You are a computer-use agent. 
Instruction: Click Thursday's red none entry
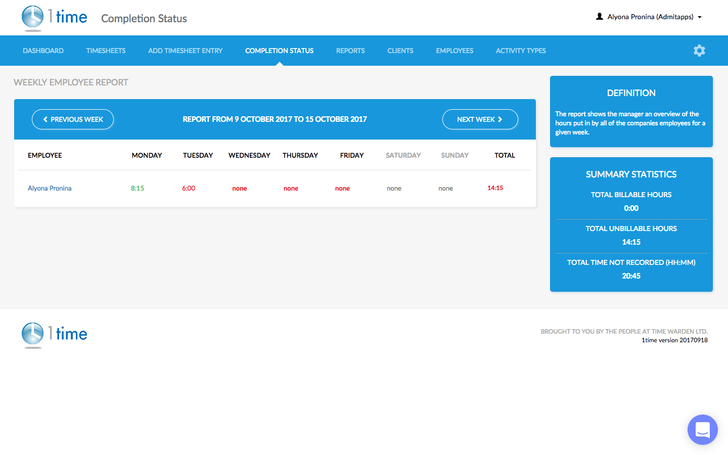pyautogui.click(x=291, y=189)
